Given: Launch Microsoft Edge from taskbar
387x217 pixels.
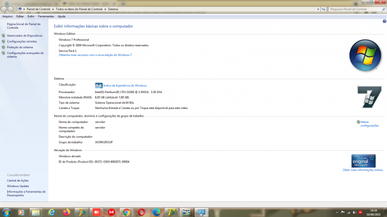Looking at the screenshot, I should pos(156,212).
